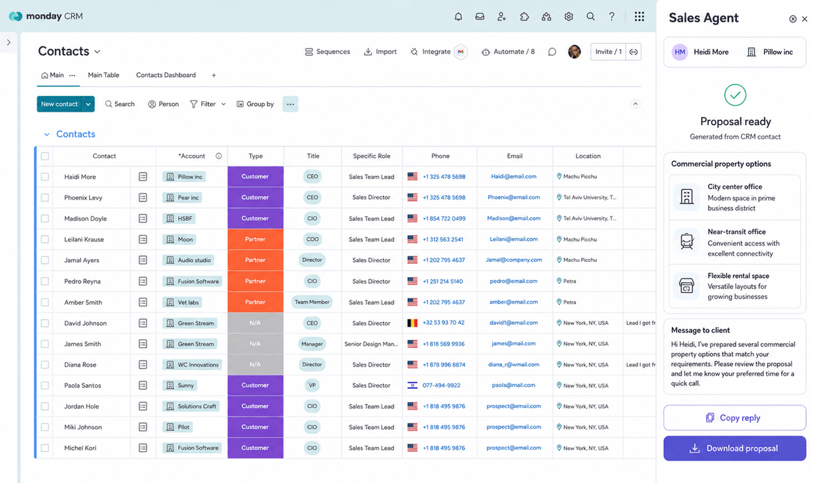Open the inbox tray icon
Viewport: 813px width, 483px height.
click(480, 16)
